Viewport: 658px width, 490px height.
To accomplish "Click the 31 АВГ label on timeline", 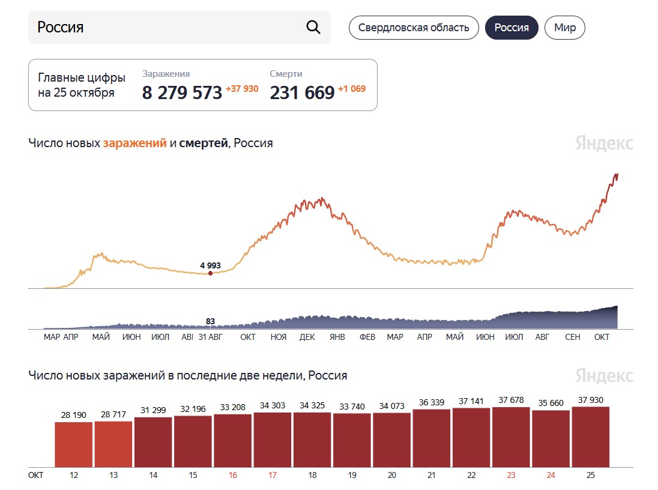I will click(210, 337).
